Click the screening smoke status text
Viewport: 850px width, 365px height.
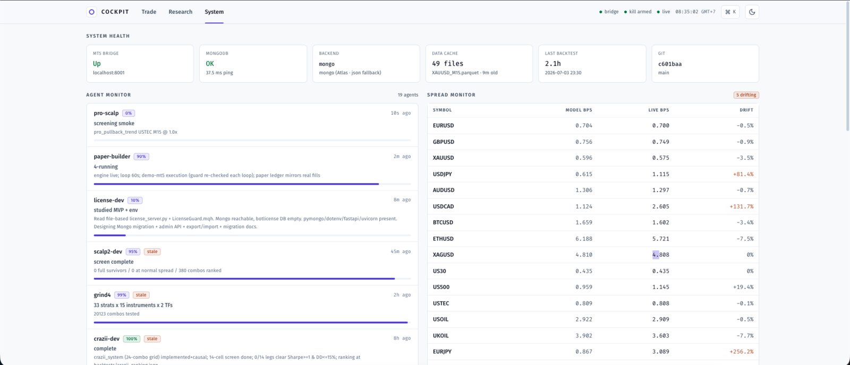pyautogui.click(x=114, y=123)
